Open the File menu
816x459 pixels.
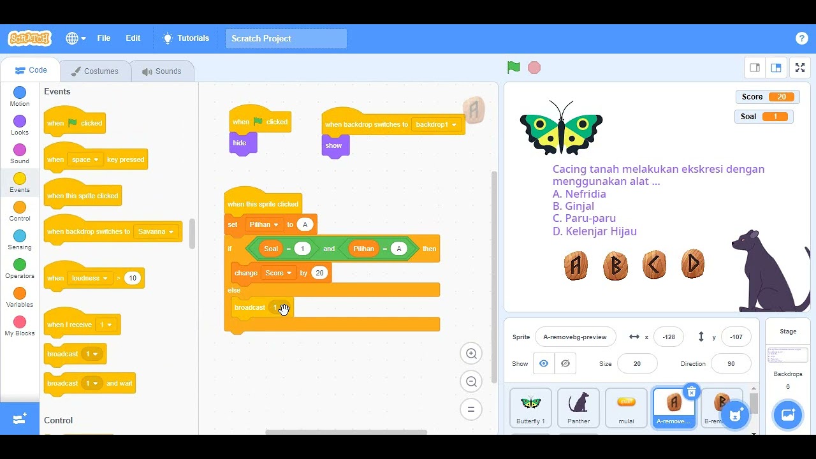coord(104,38)
